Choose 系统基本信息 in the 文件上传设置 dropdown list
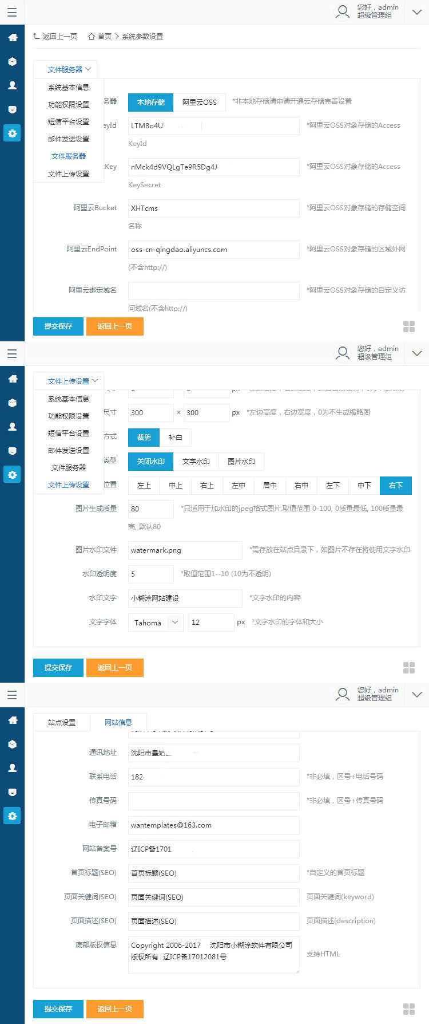429x1024 pixels. click(69, 399)
